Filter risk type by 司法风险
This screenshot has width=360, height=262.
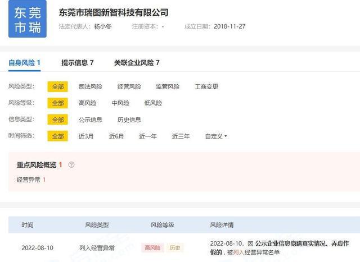pos(91,86)
